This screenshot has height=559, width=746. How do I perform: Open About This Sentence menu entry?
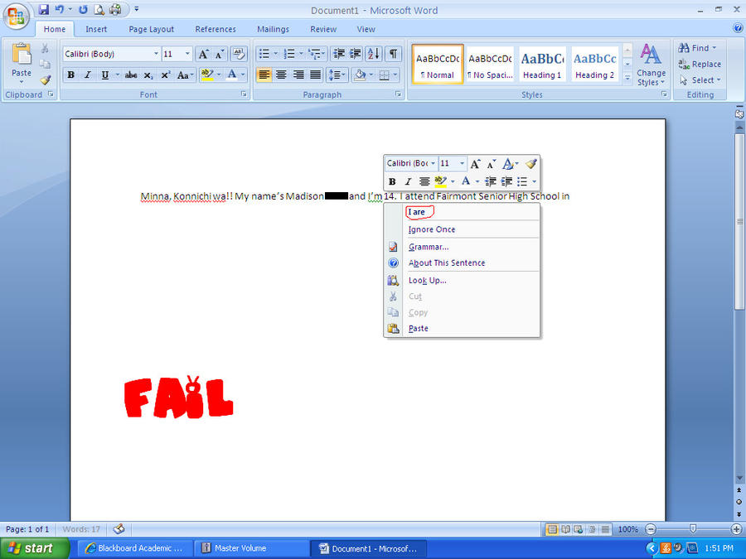447,263
